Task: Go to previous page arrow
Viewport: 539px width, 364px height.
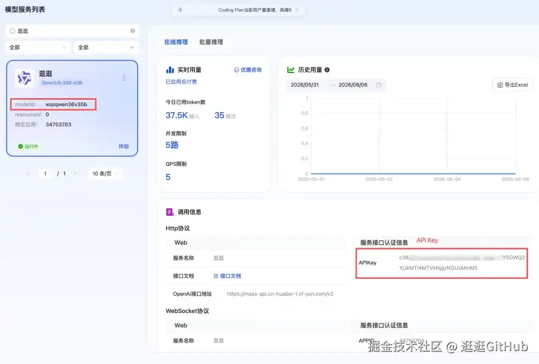Action: tap(28, 174)
